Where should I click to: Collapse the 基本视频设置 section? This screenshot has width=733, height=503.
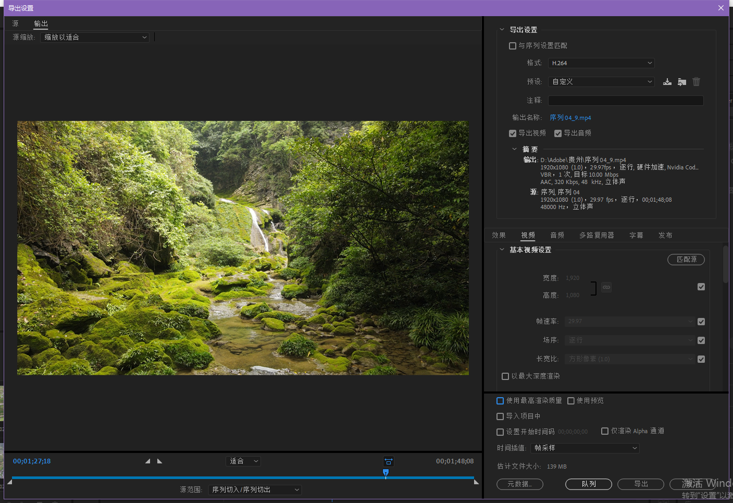click(x=502, y=250)
